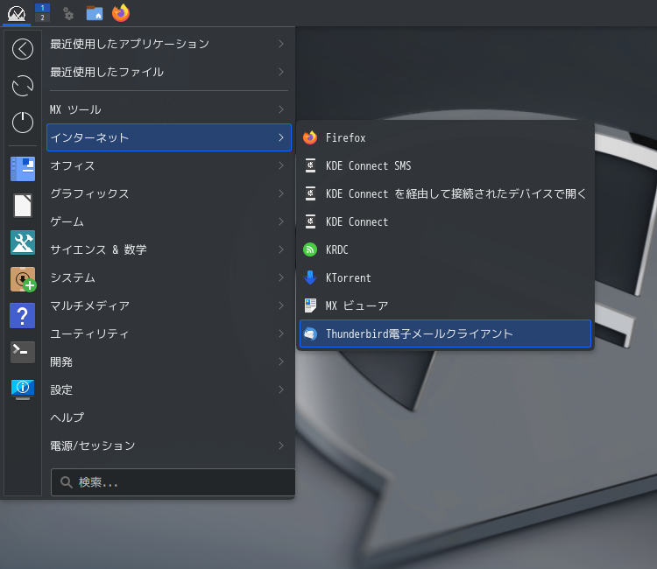Expand the システム submenu arrow
The height and width of the screenshot is (569, 657).
[x=281, y=277]
